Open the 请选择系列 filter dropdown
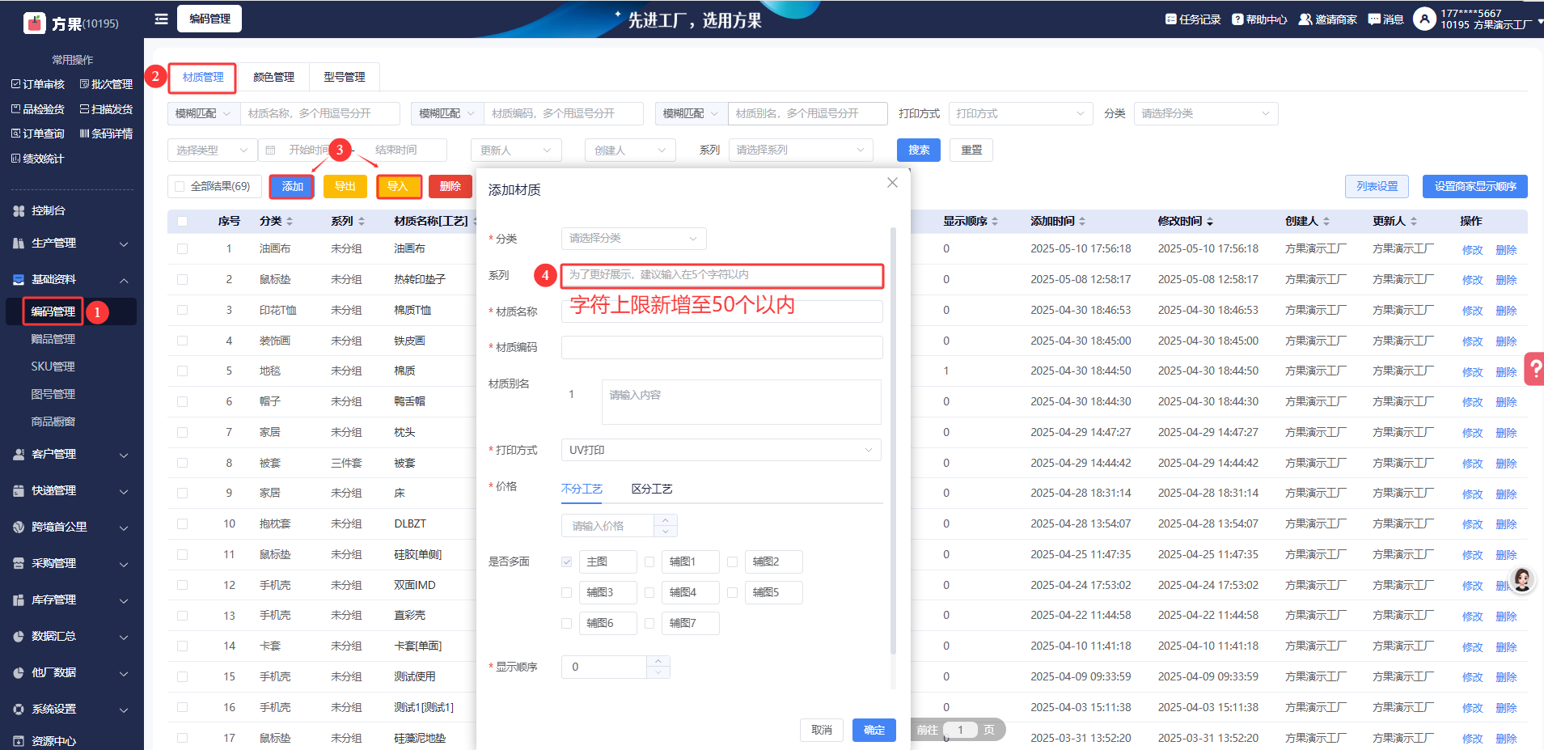Image resolution: width=1544 pixels, height=750 pixels. 801,150
